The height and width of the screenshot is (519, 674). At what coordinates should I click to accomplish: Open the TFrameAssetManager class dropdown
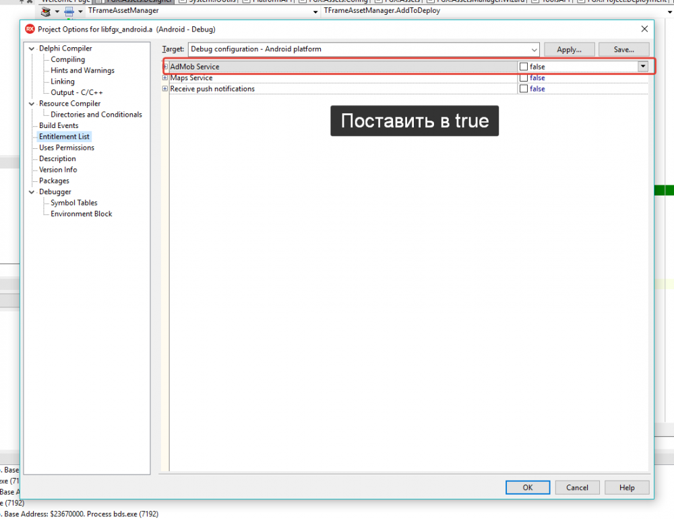click(315, 11)
